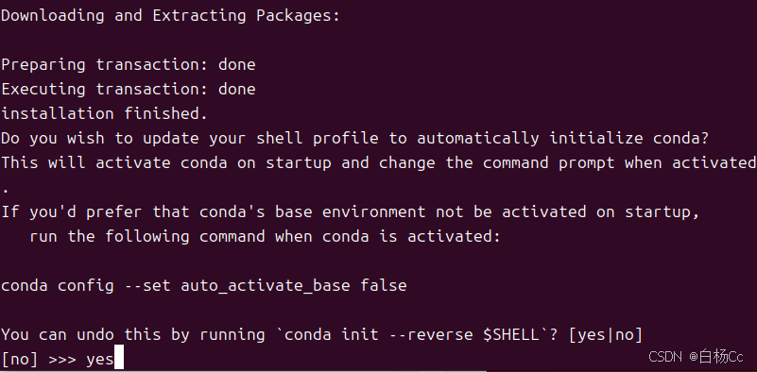Click the blinking cursor block after yes
The height and width of the screenshot is (372, 757).
pyautogui.click(x=119, y=360)
